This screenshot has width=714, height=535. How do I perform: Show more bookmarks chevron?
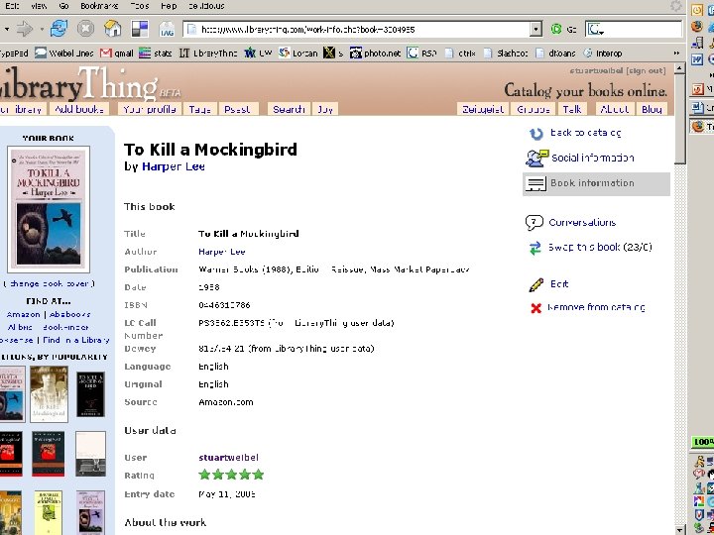pos(676,53)
